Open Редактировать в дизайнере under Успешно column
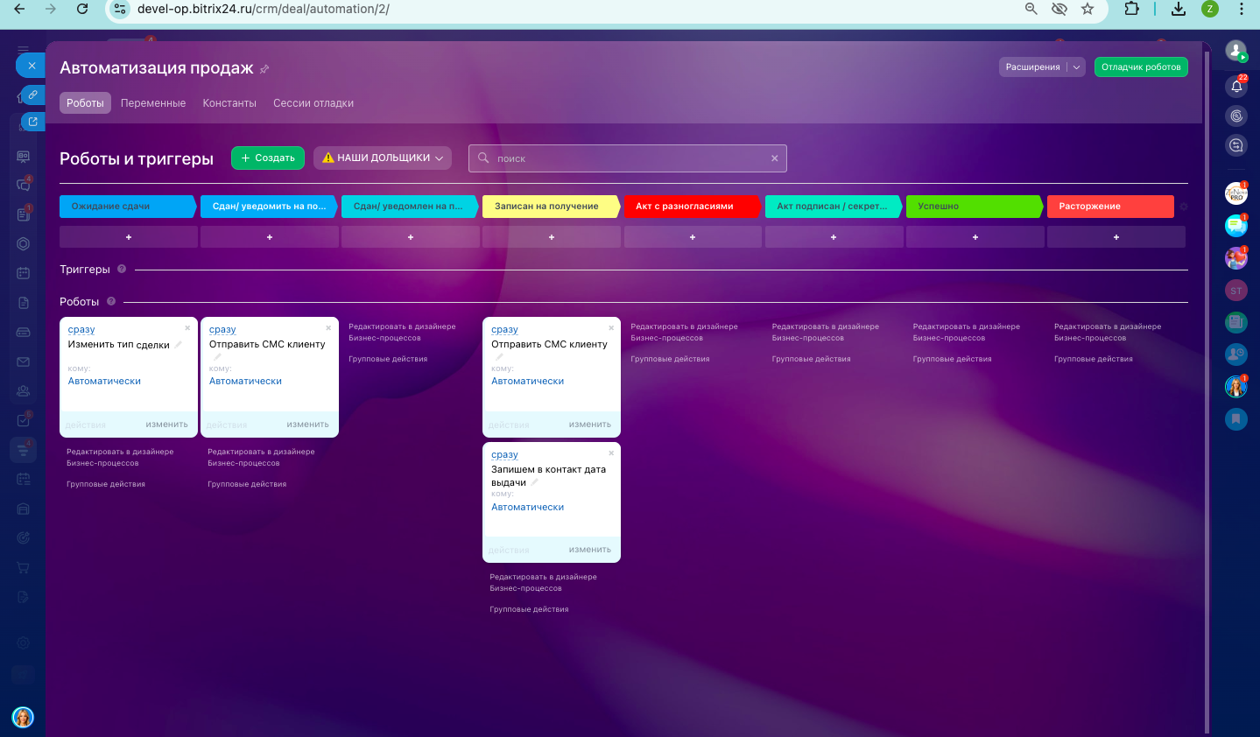Viewport: 1260px width, 737px height. pyautogui.click(x=967, y=333)
